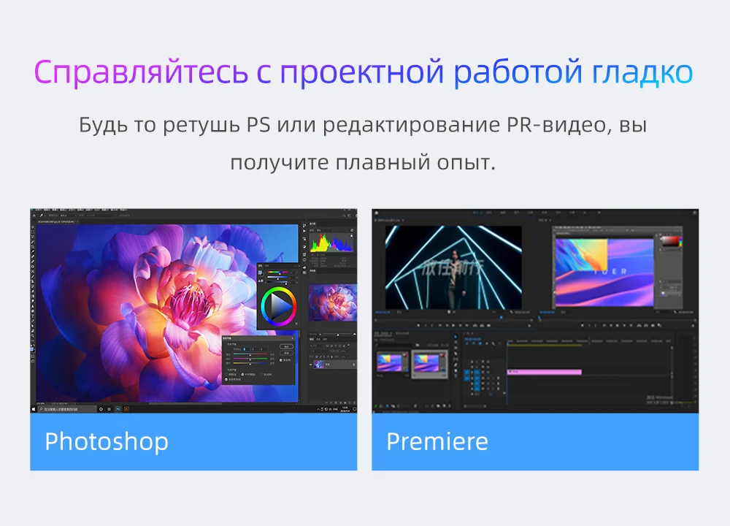Choose the Selection tool in Premiere tools
The height and width of the screenshot is (526, 730).
[456, 337]
